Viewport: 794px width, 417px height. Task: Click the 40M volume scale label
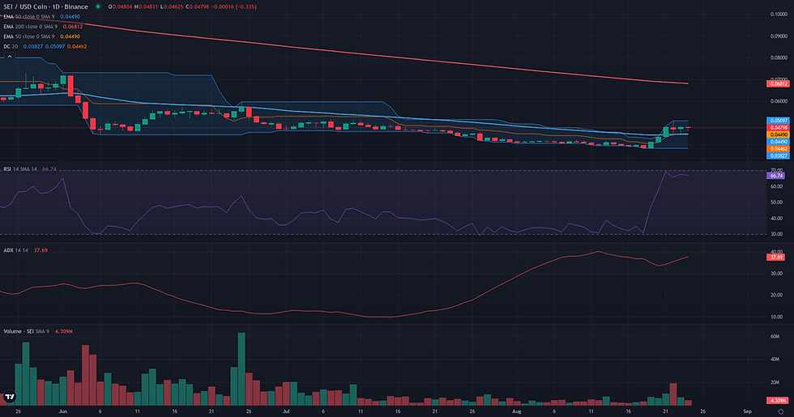775,360
